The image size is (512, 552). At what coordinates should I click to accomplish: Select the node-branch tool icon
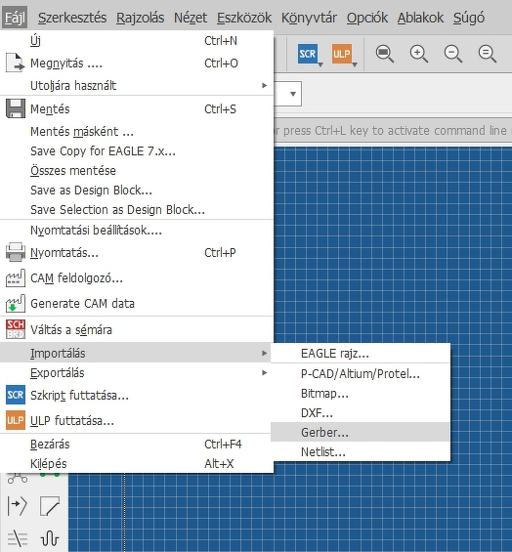tap(18, 478)
